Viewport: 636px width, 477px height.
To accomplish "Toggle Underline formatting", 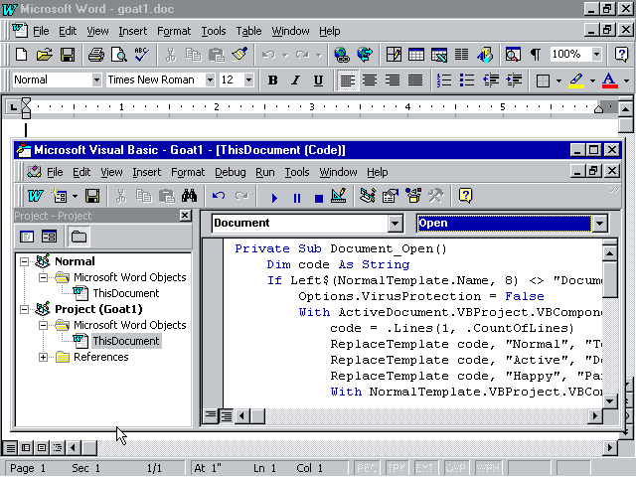I will click(x=318, y=79).
